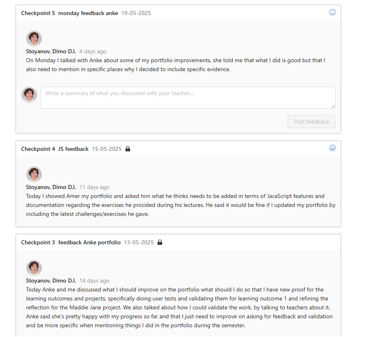
Task: Click Dimo's profile picture in Checkpoint 5
Action: point(34,38)
